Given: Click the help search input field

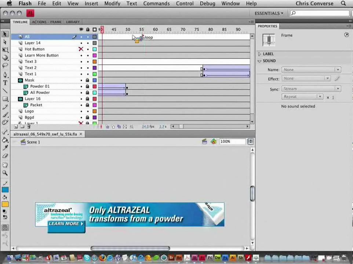Looking at the screenshot, I should pos(320,13).
